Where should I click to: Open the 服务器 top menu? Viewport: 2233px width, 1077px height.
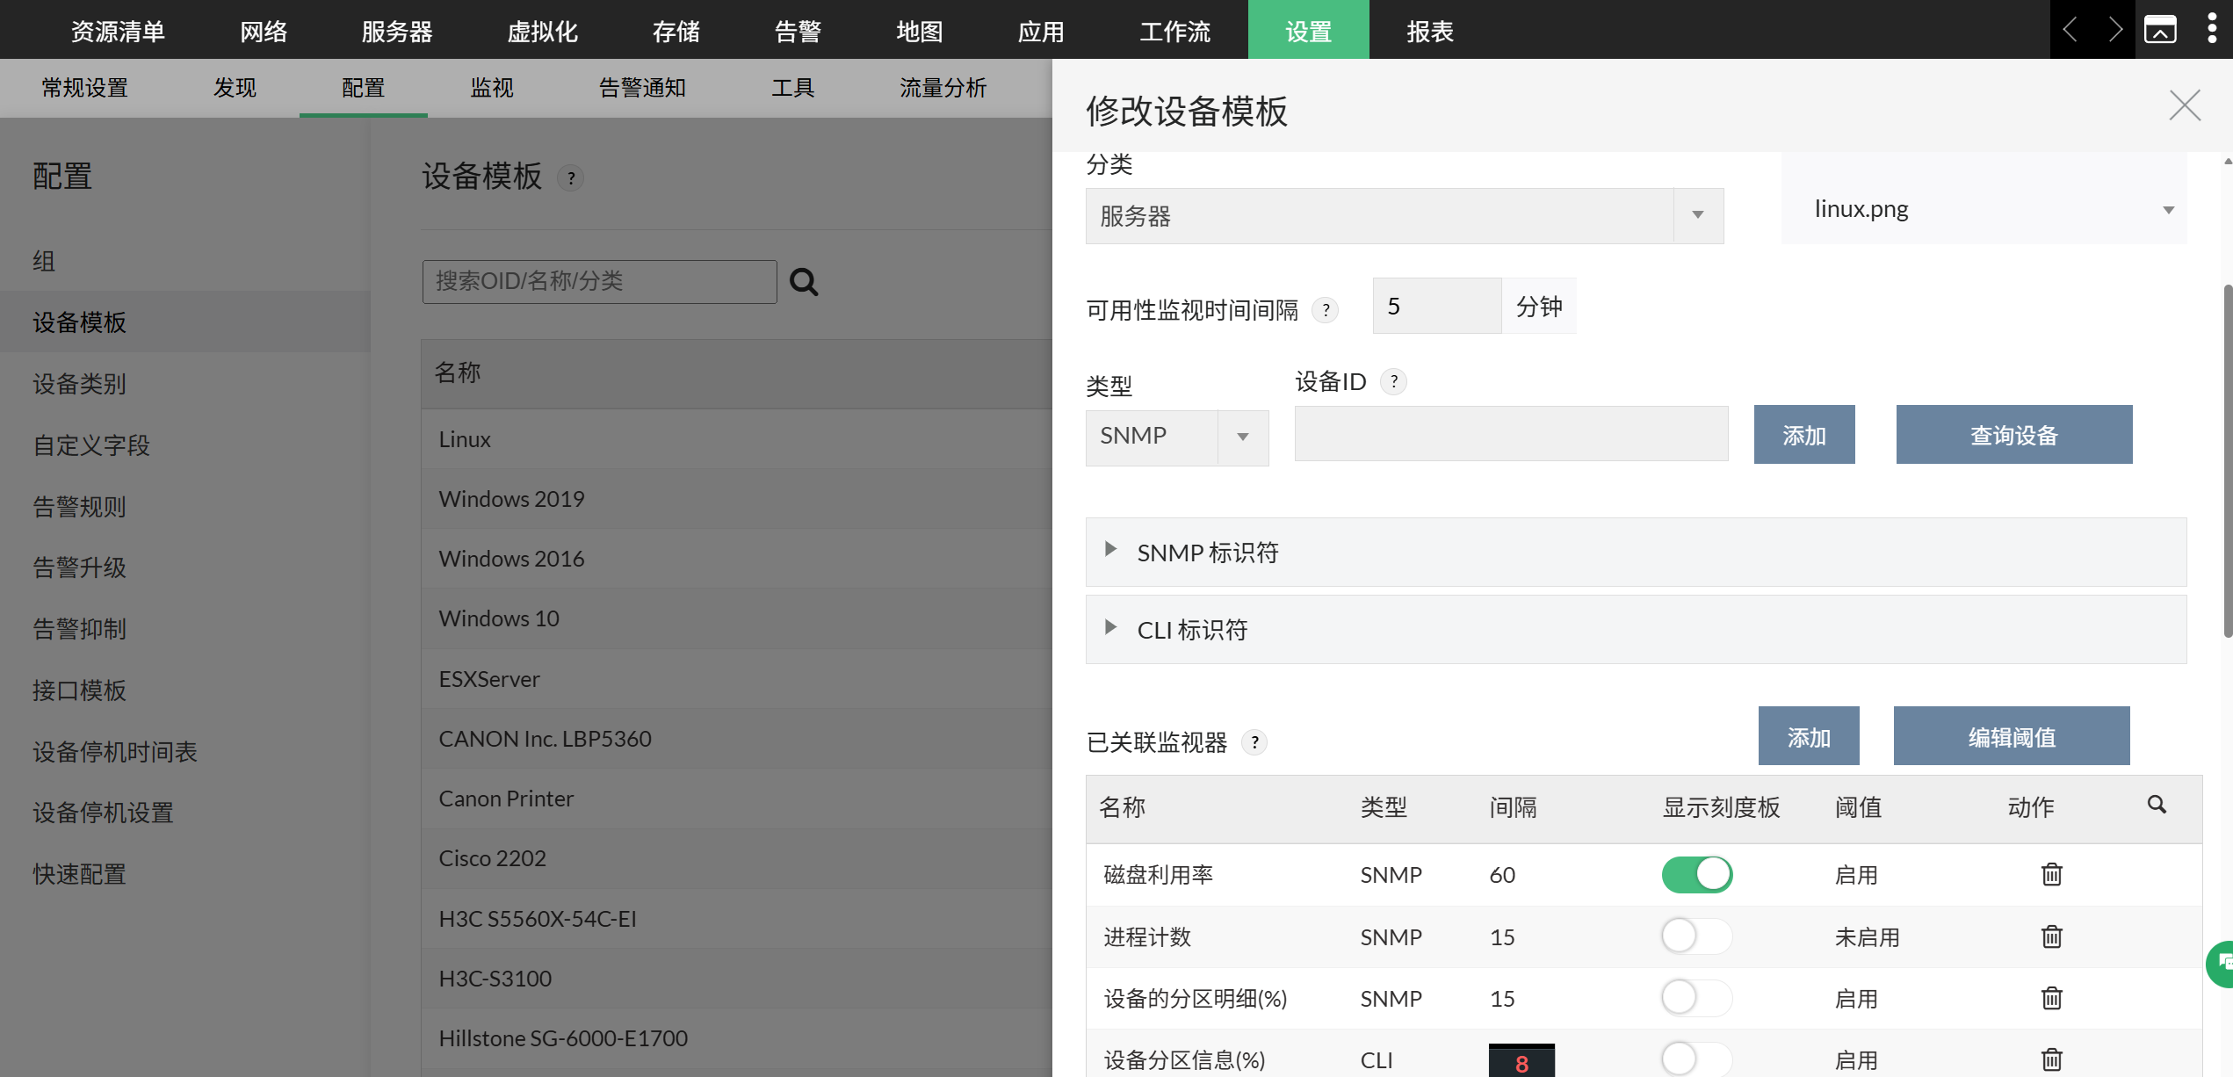click(x=397, y=31)
